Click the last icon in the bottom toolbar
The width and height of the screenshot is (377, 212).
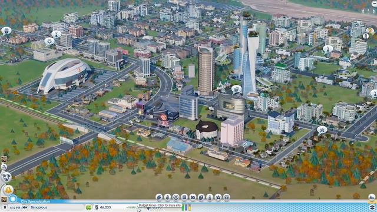(226, 197)
